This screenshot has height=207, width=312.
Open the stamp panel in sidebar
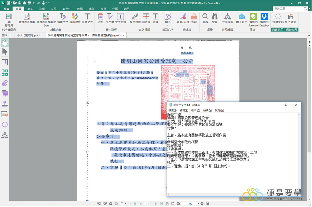[5, 104]
